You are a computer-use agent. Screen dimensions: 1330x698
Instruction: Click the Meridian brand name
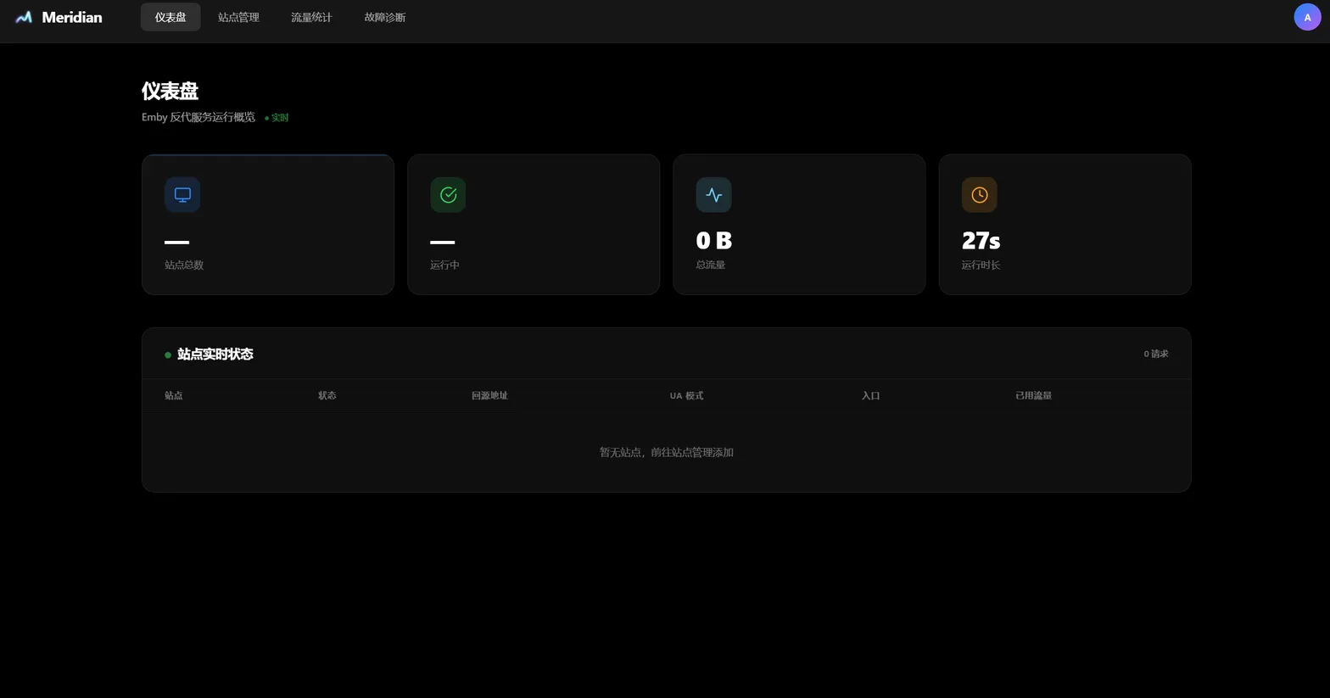(72, 17)
